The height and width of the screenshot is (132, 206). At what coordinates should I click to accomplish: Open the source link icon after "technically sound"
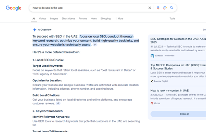pos(95,45)
